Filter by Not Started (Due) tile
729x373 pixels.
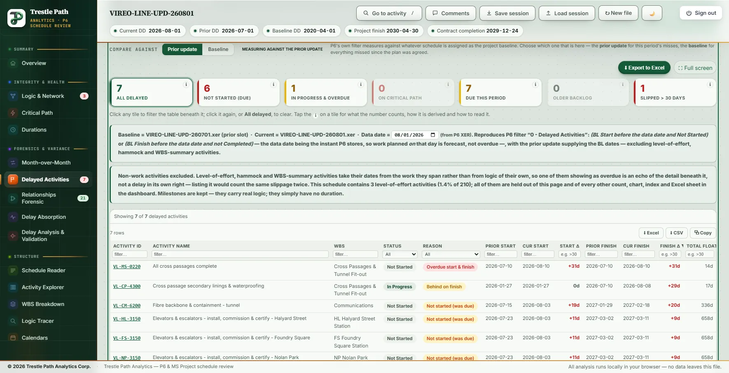coord(238,93)
